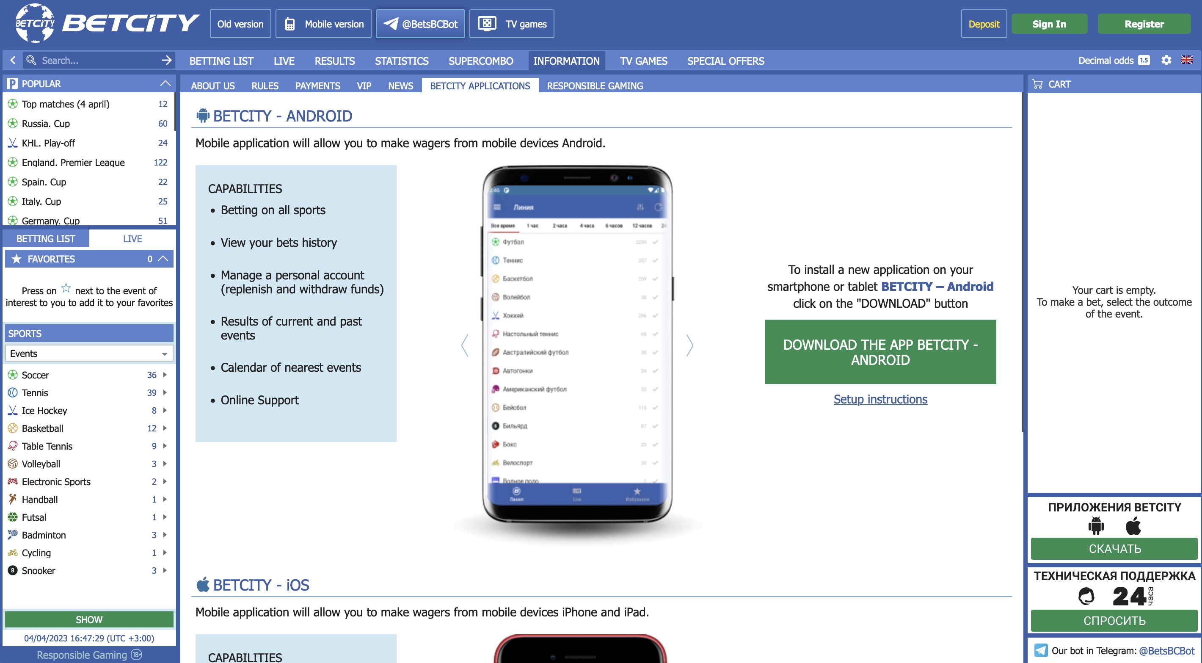Viewport: 1202px width, 663px height.
Task: Click in the Search field
Action: click(x=98, y=60)
